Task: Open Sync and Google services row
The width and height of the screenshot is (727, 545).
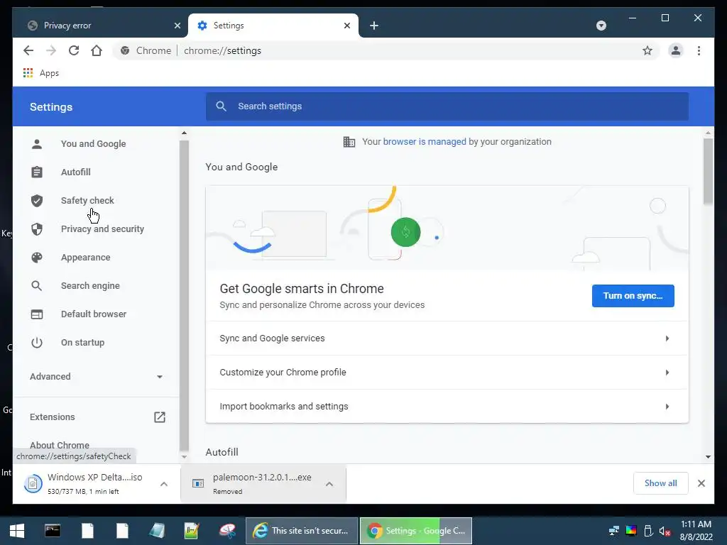Action: tap(447, 338)
